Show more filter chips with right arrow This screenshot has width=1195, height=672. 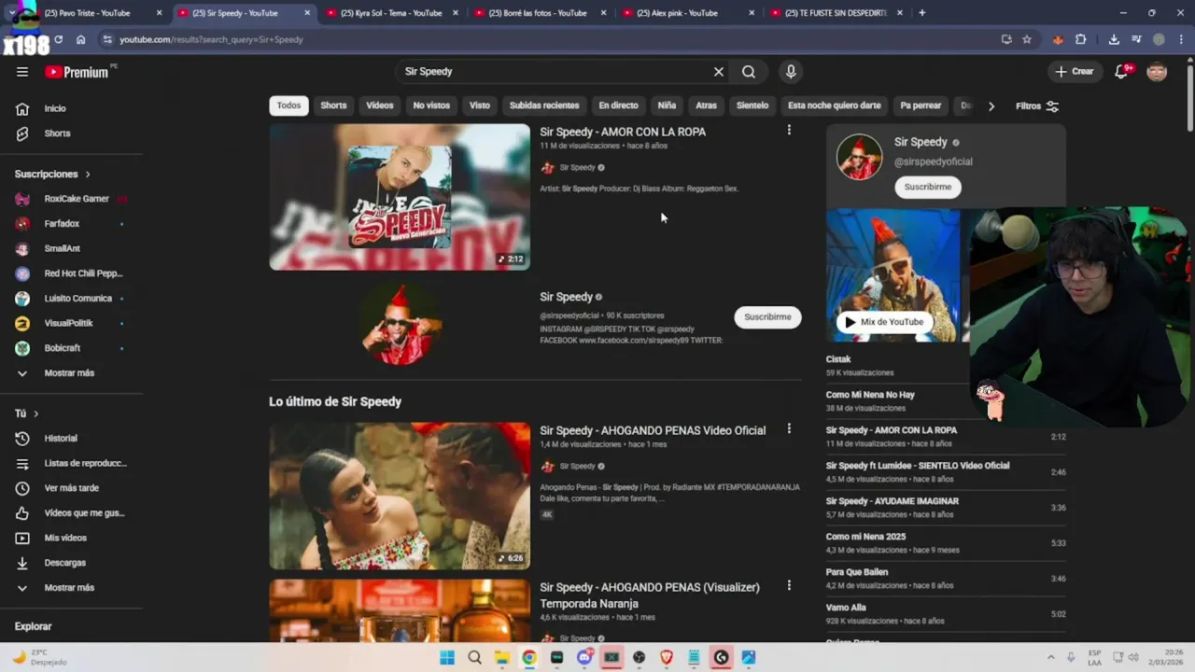click(991, 106)
